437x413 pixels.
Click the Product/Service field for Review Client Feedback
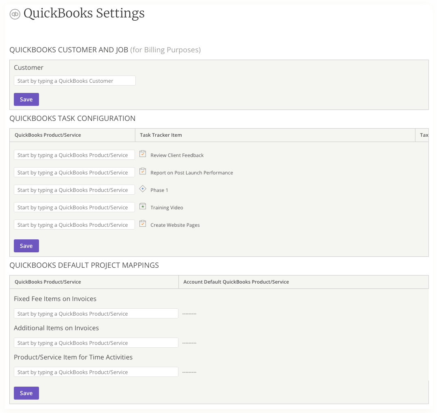click(x=74, y=155)
